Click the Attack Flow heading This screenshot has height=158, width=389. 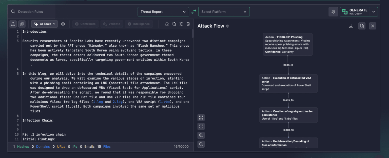click(x=211, y=26)
